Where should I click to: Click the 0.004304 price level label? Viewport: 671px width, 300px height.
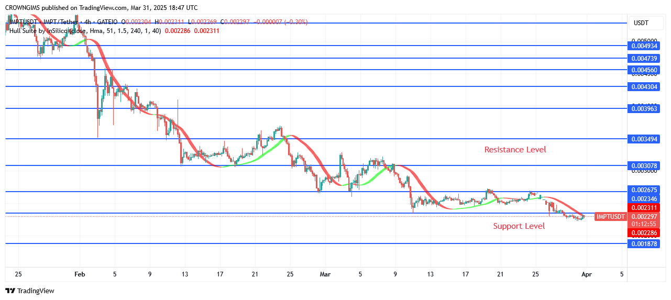click(x=644, y=87)
